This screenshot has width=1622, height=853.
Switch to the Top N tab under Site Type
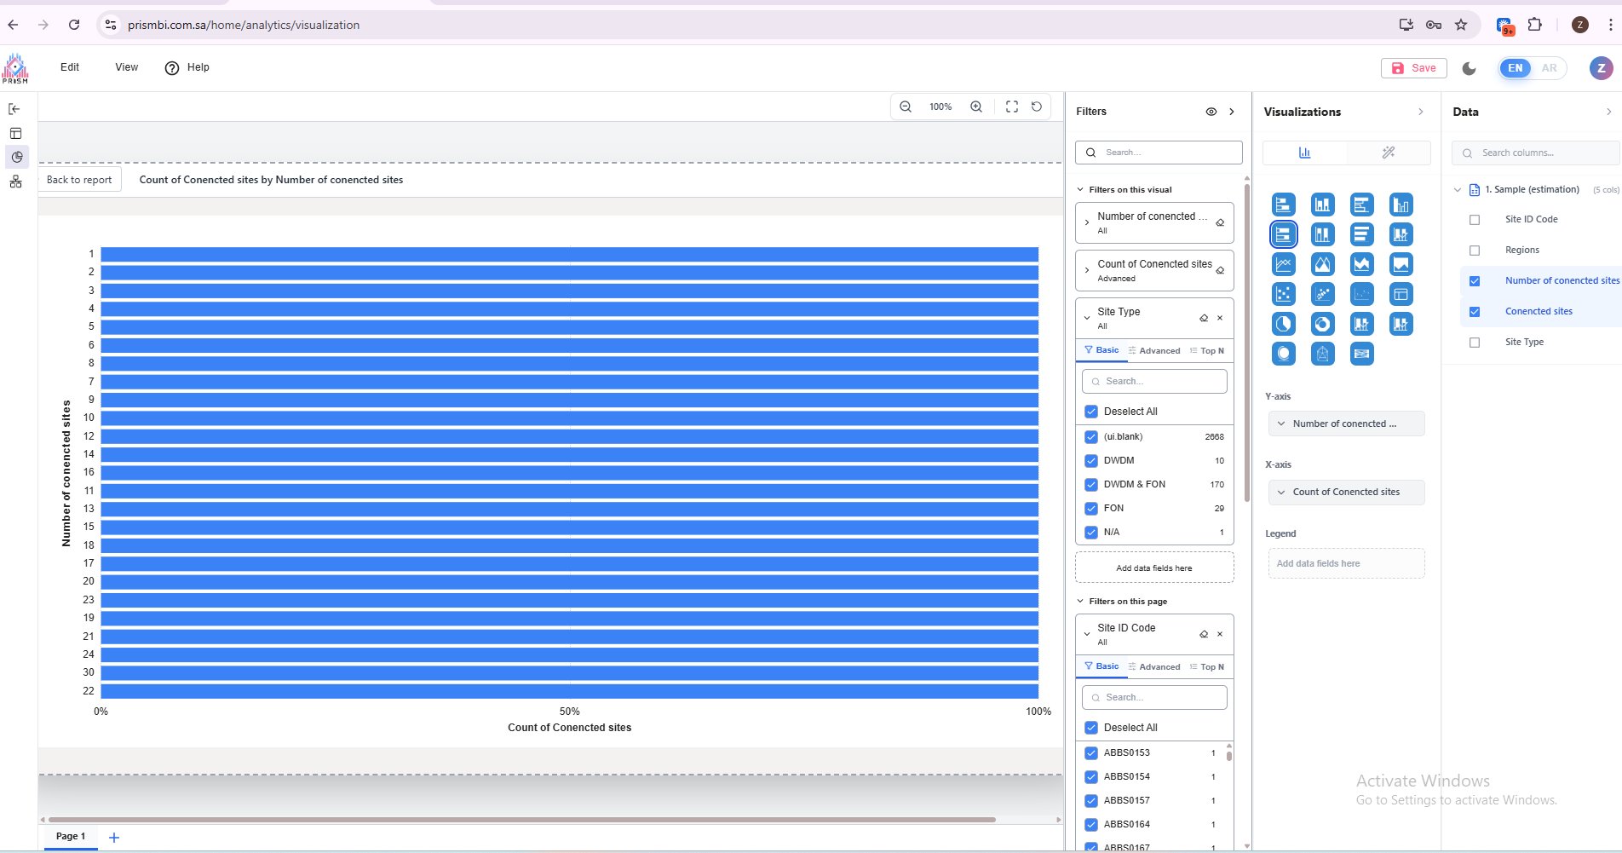click(x=1207, y=351)
